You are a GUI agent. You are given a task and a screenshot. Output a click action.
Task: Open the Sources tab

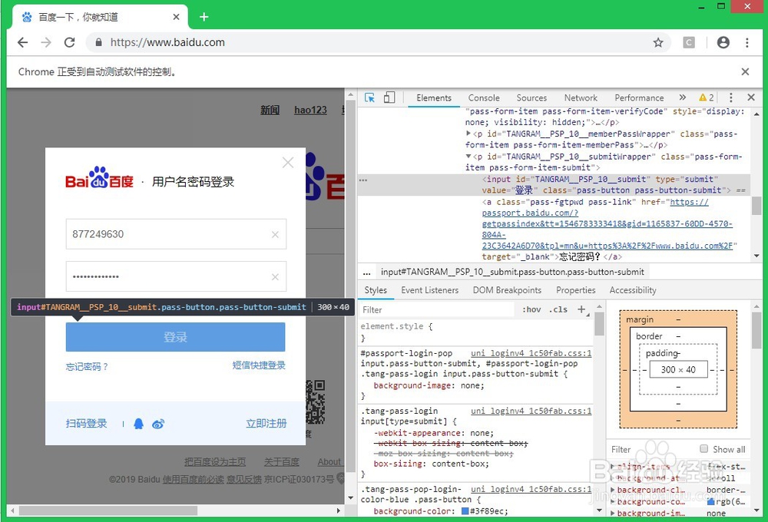coord(531,98)
